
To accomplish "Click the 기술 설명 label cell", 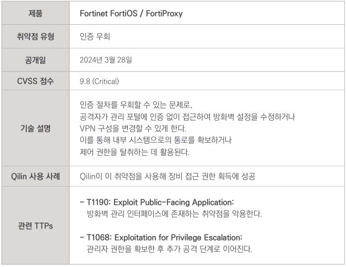I will click(x=35, y=128).
